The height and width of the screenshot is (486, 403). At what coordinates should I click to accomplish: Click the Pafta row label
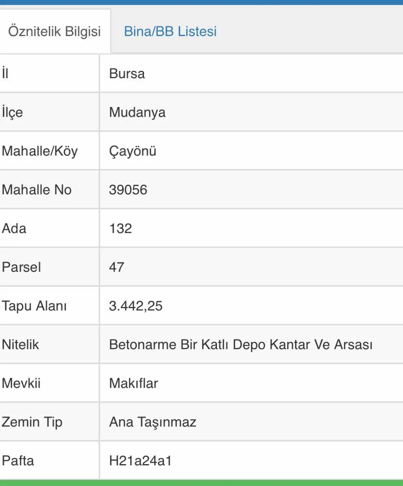(x=18, y=460)
